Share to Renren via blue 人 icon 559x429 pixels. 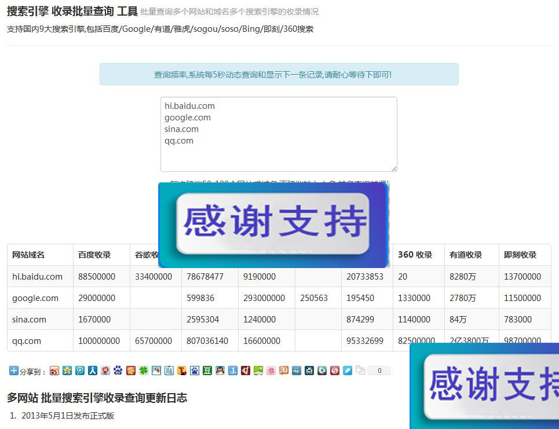pyautogui.click(x=93, y=371)
